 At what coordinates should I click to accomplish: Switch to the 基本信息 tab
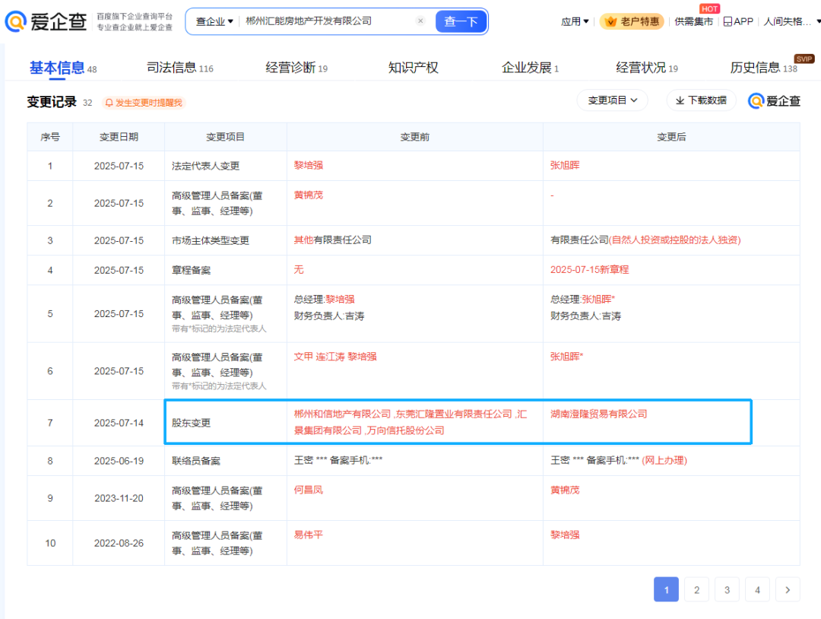(x=63, y=68)
